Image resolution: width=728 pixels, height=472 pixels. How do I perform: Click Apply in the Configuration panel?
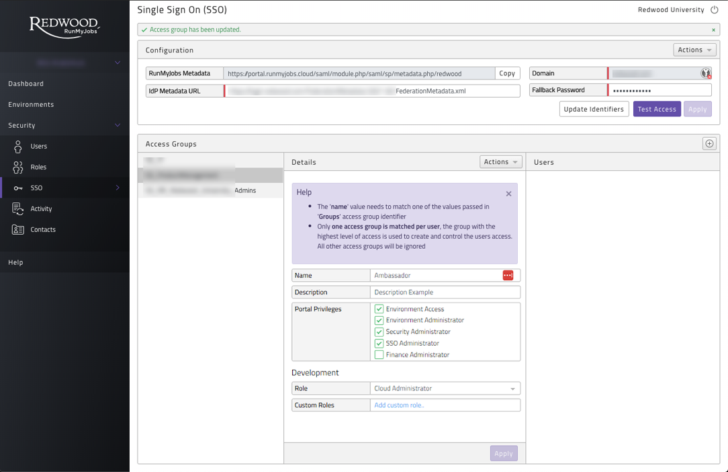click(x=697, y=109)
